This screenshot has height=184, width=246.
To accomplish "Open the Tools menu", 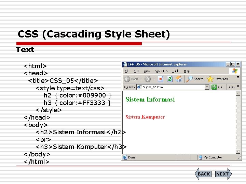I will click(x=176, y=71).
